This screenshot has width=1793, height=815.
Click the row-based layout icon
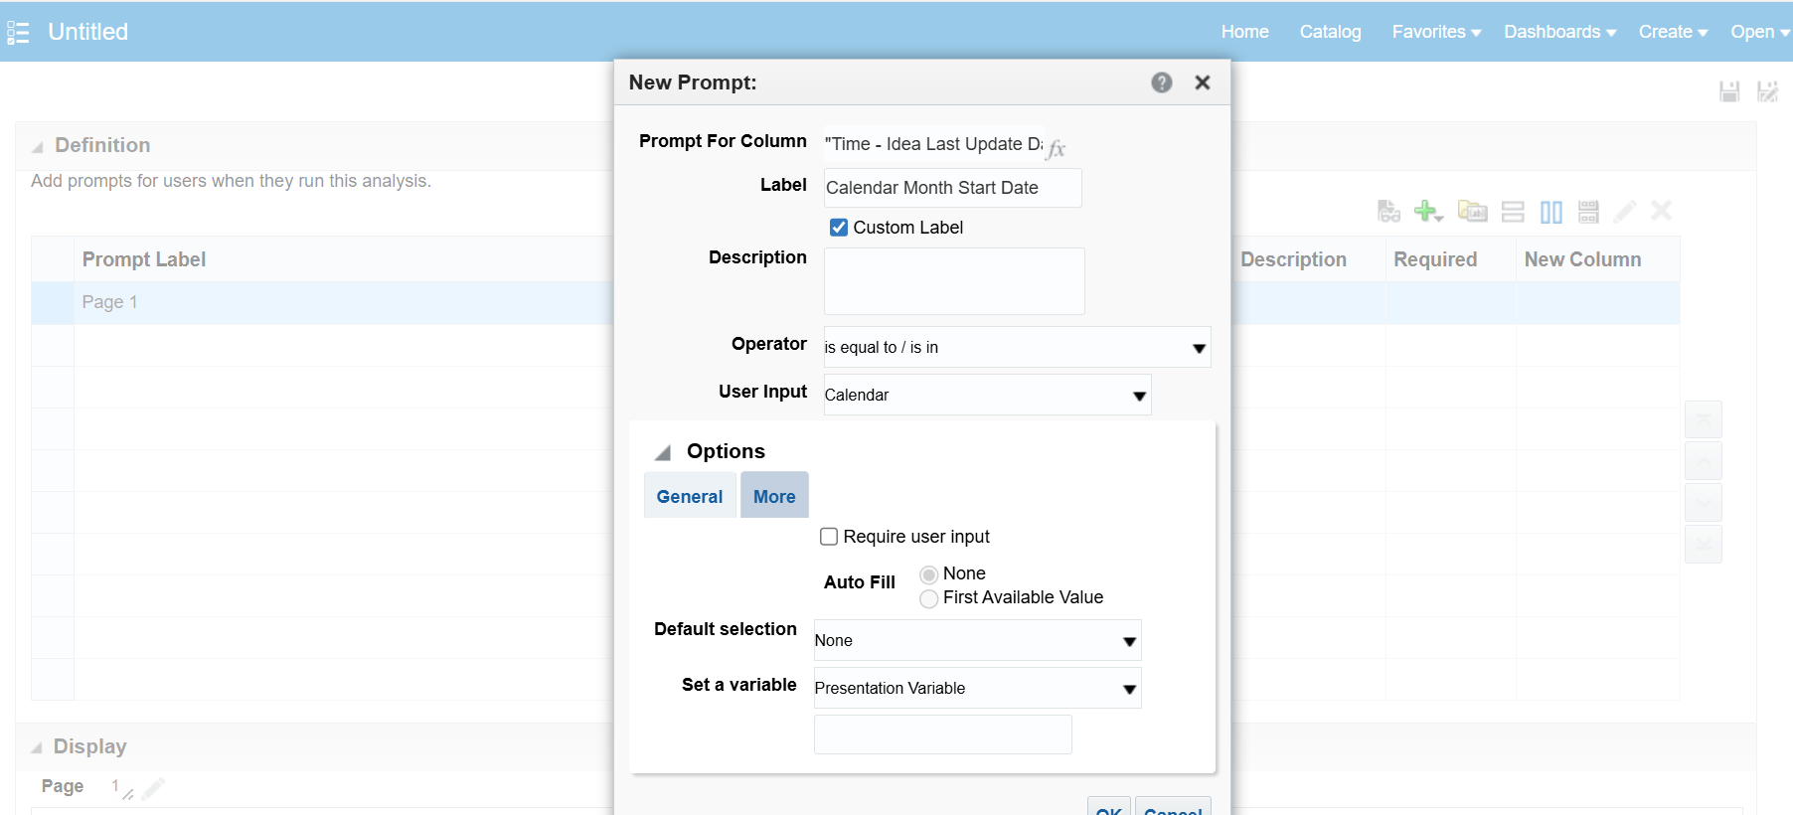pyautogui.click(x=1513, y=211)
